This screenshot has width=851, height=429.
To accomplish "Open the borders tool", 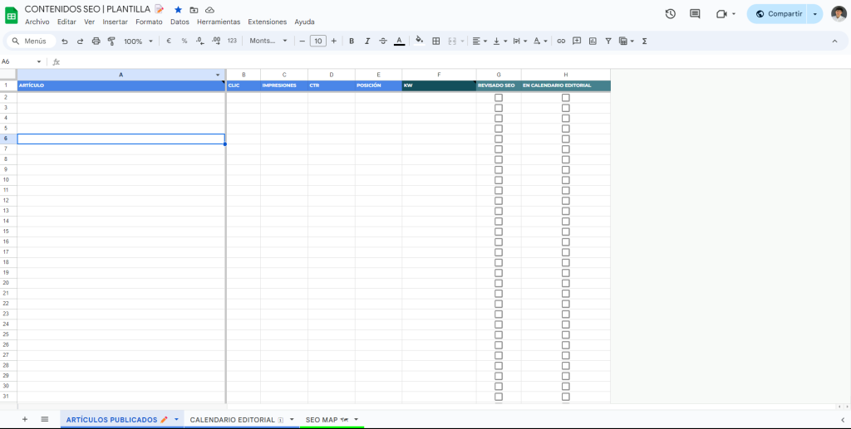I will (x=435, y=41).
